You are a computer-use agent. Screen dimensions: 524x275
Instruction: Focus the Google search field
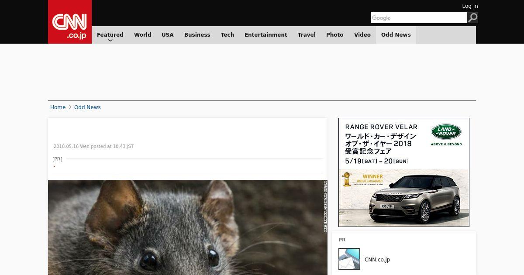point(419,17)
